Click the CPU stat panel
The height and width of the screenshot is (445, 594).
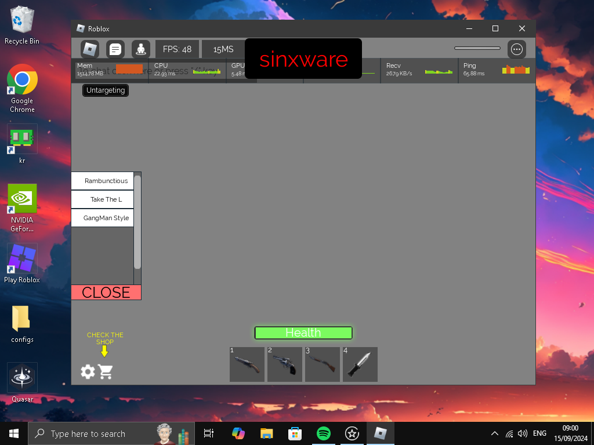tap(187, 71)
